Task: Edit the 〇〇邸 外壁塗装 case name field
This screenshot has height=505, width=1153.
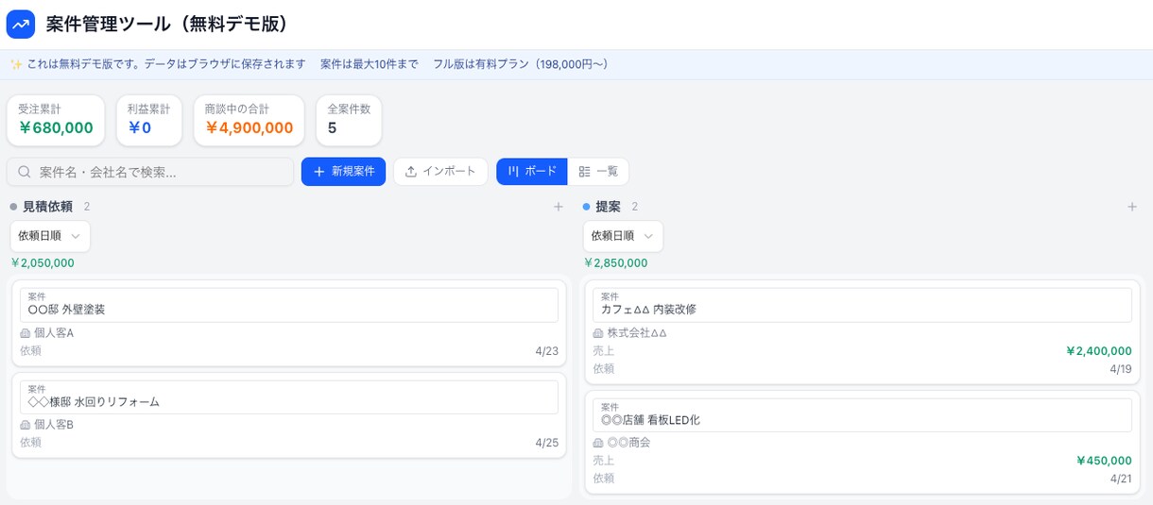Action: [x=289, y=305]
